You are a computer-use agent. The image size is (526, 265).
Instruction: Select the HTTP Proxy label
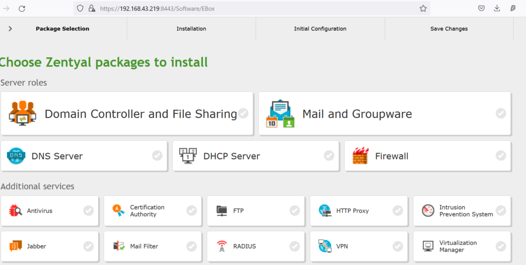[352, 211]
